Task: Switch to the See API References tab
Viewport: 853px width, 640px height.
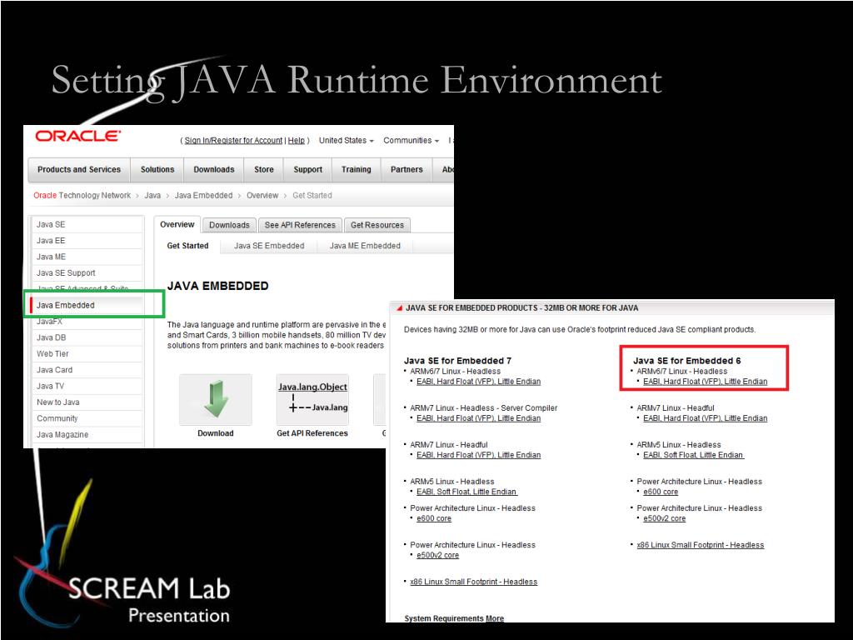Action: pos(300,225)
